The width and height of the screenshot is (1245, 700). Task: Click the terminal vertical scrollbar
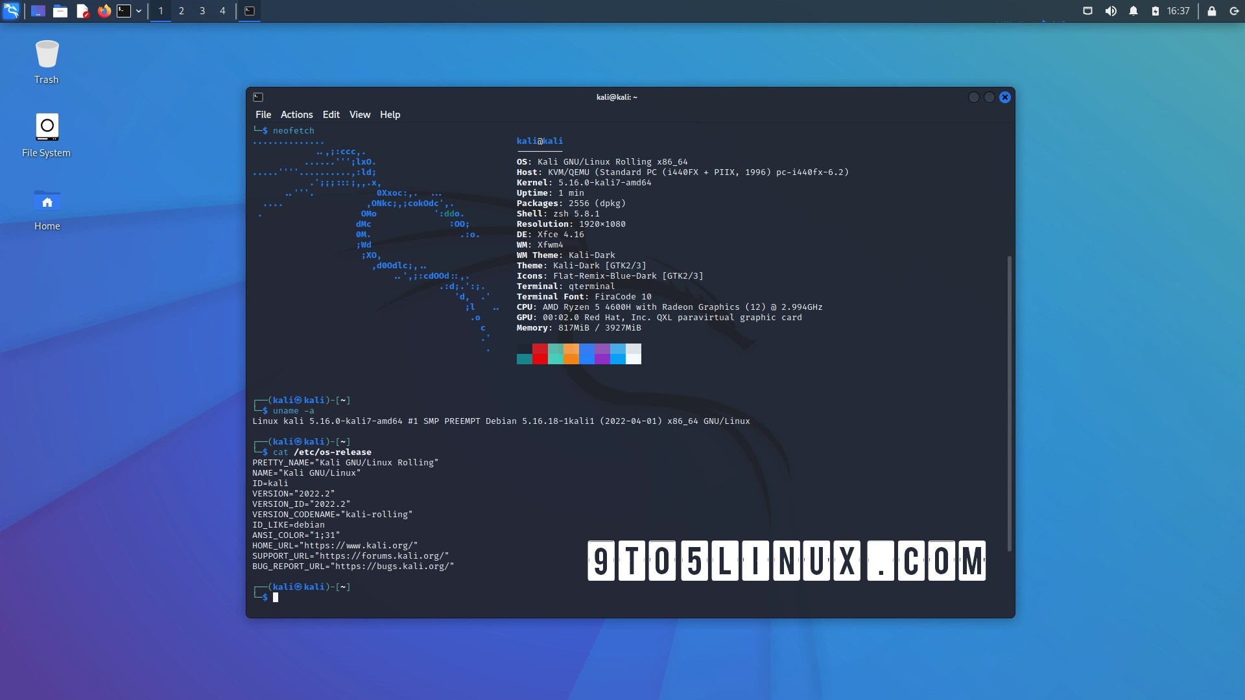(x=1009, y=402)
